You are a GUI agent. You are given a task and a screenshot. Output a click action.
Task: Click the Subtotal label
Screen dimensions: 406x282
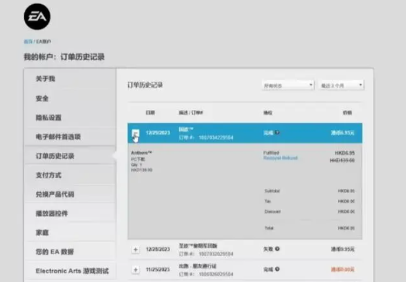272,191
